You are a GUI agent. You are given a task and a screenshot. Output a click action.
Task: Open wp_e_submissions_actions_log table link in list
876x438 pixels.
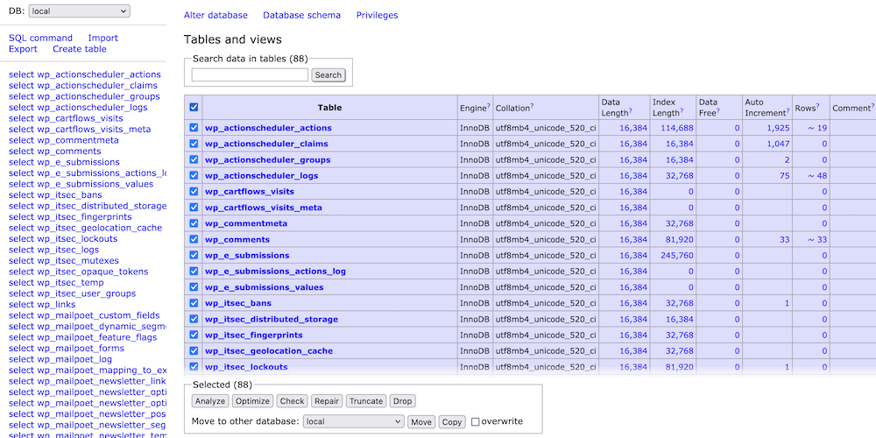[x=275, y=272]
